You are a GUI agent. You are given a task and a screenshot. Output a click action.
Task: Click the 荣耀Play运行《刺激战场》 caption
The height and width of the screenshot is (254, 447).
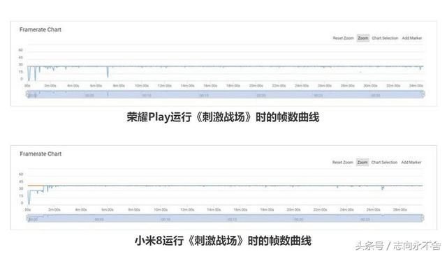tap(223, 117)
